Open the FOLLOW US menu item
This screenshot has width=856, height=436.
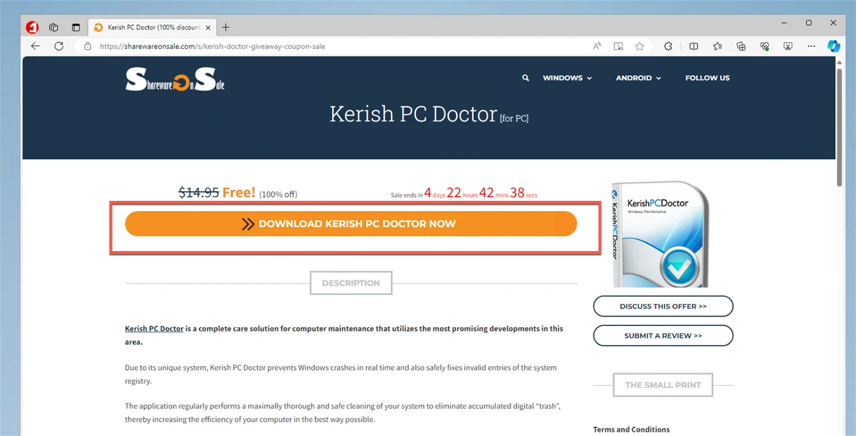708,78
